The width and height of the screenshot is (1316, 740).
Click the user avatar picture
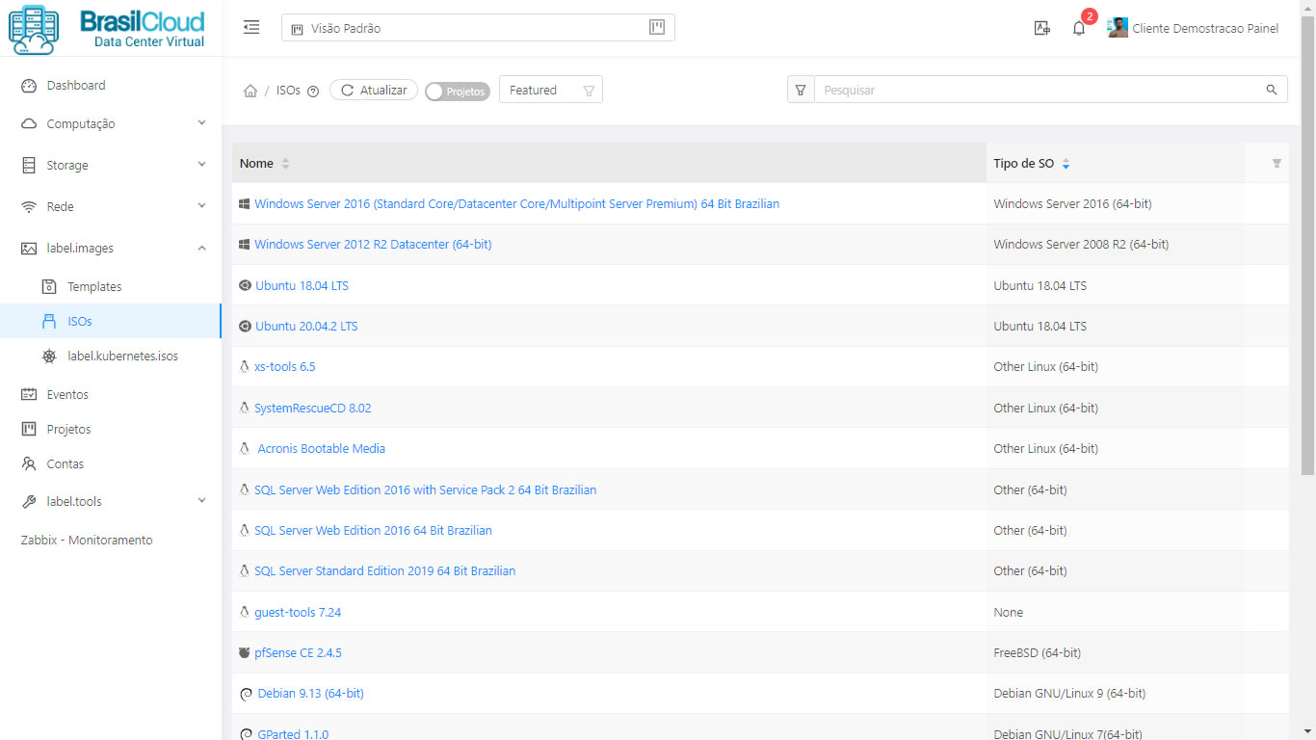coord(1118,28)
